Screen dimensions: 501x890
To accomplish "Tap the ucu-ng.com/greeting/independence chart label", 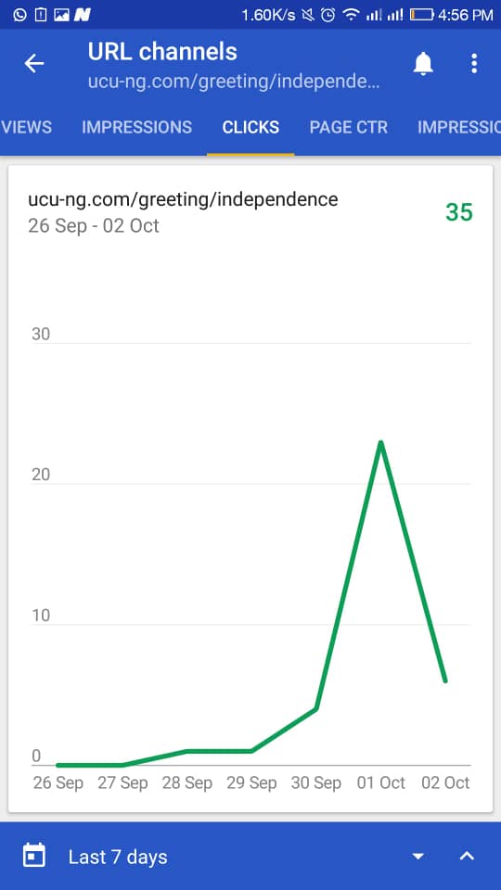I will coord(183,200).
